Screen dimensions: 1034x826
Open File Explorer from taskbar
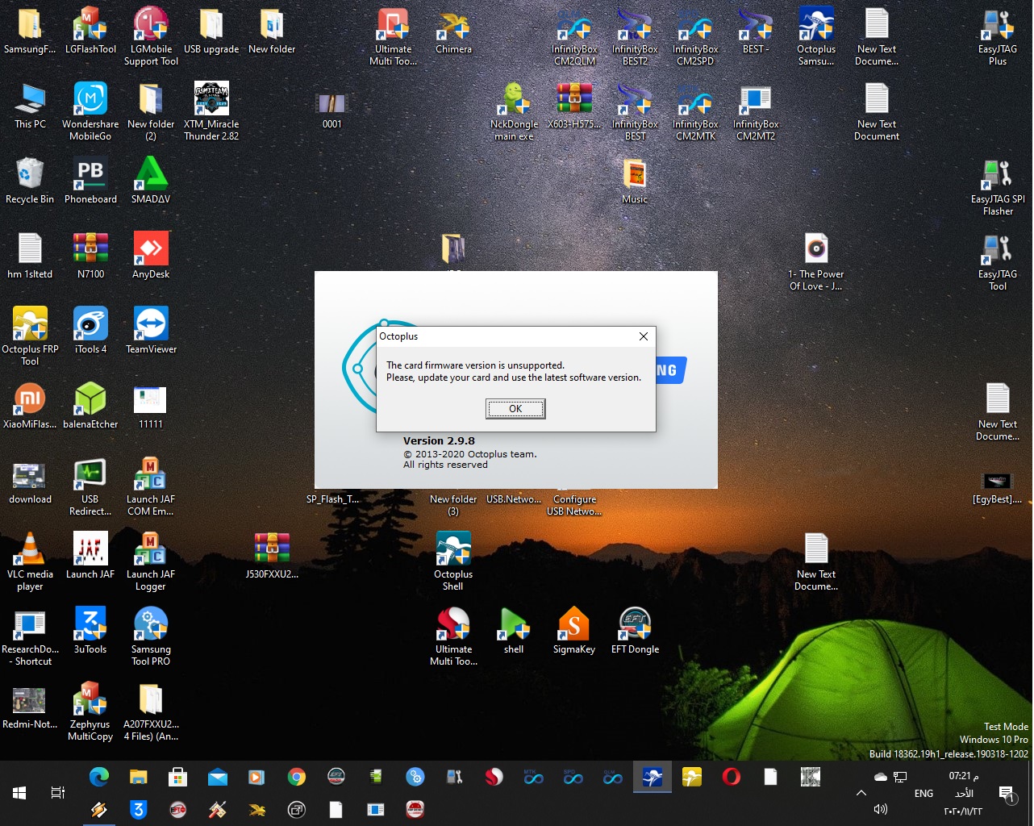click(138, 777)
